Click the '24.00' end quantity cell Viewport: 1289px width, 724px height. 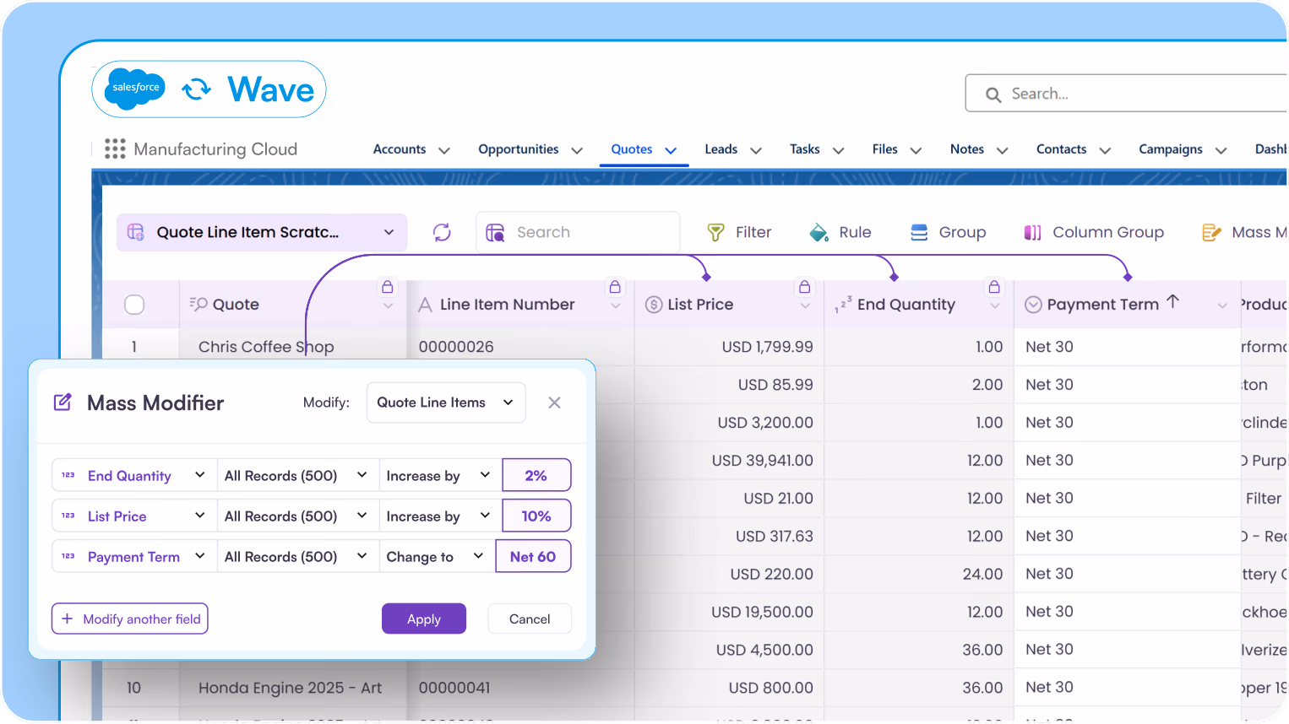[x=982, y=574]
